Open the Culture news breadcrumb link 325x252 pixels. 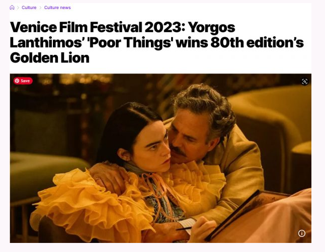tap(57, 8)
